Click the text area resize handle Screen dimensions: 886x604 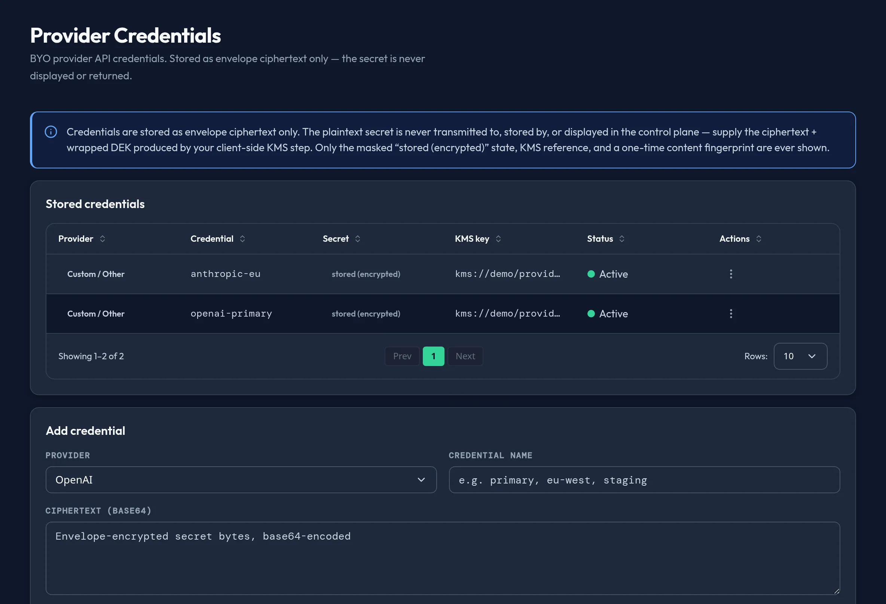point(836,591)
